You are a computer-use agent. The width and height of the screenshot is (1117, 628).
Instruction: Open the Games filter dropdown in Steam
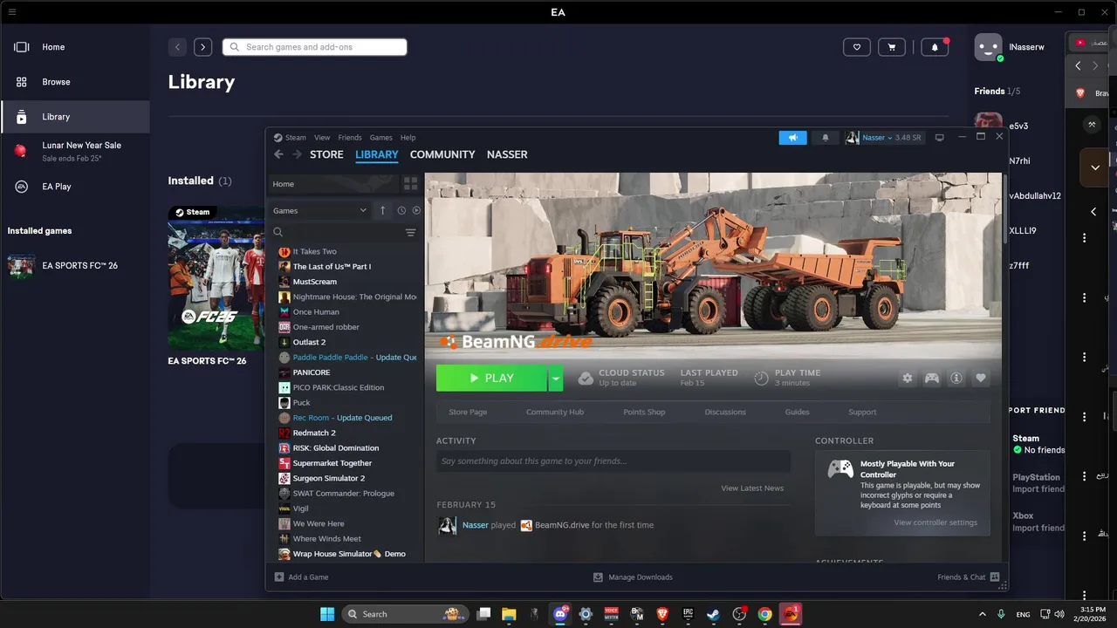(x=319, y=210)
